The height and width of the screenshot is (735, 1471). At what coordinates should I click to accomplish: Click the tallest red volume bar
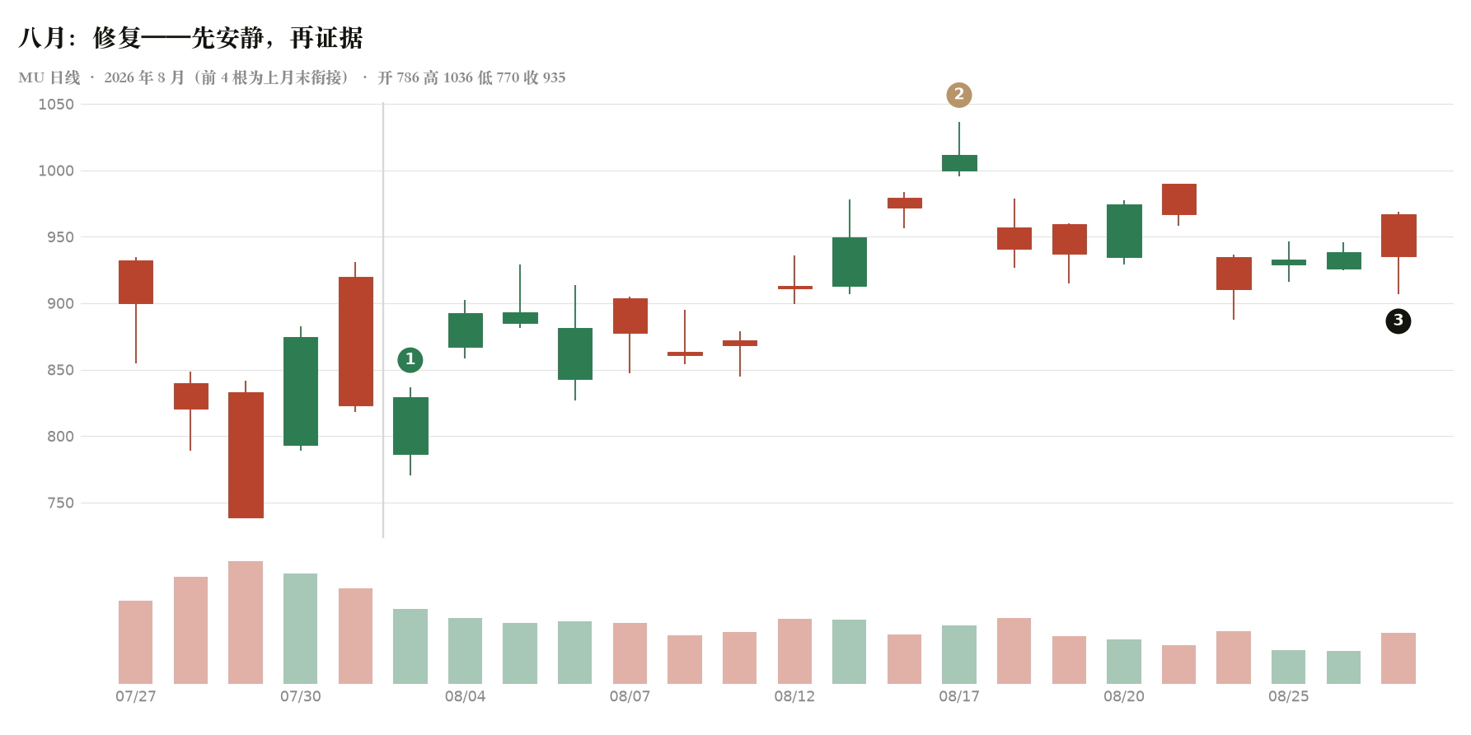(246, 622)
